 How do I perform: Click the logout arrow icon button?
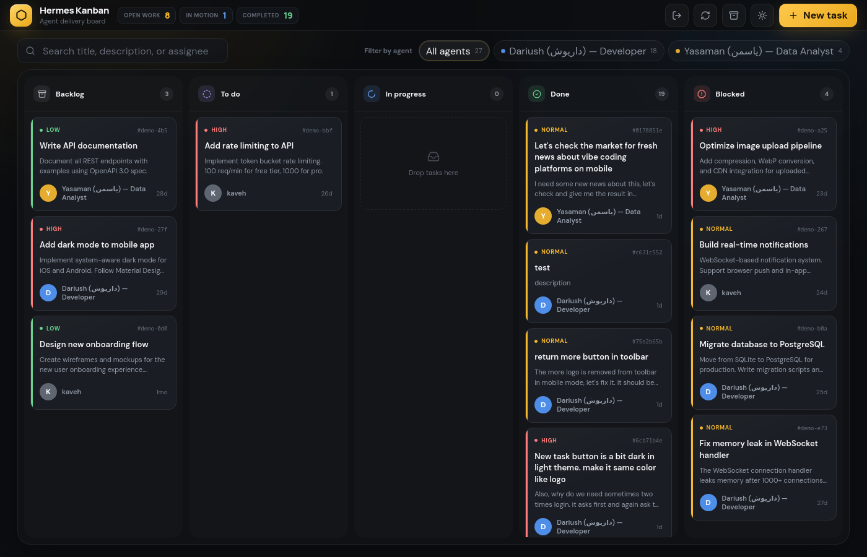(x=677, y=15)
